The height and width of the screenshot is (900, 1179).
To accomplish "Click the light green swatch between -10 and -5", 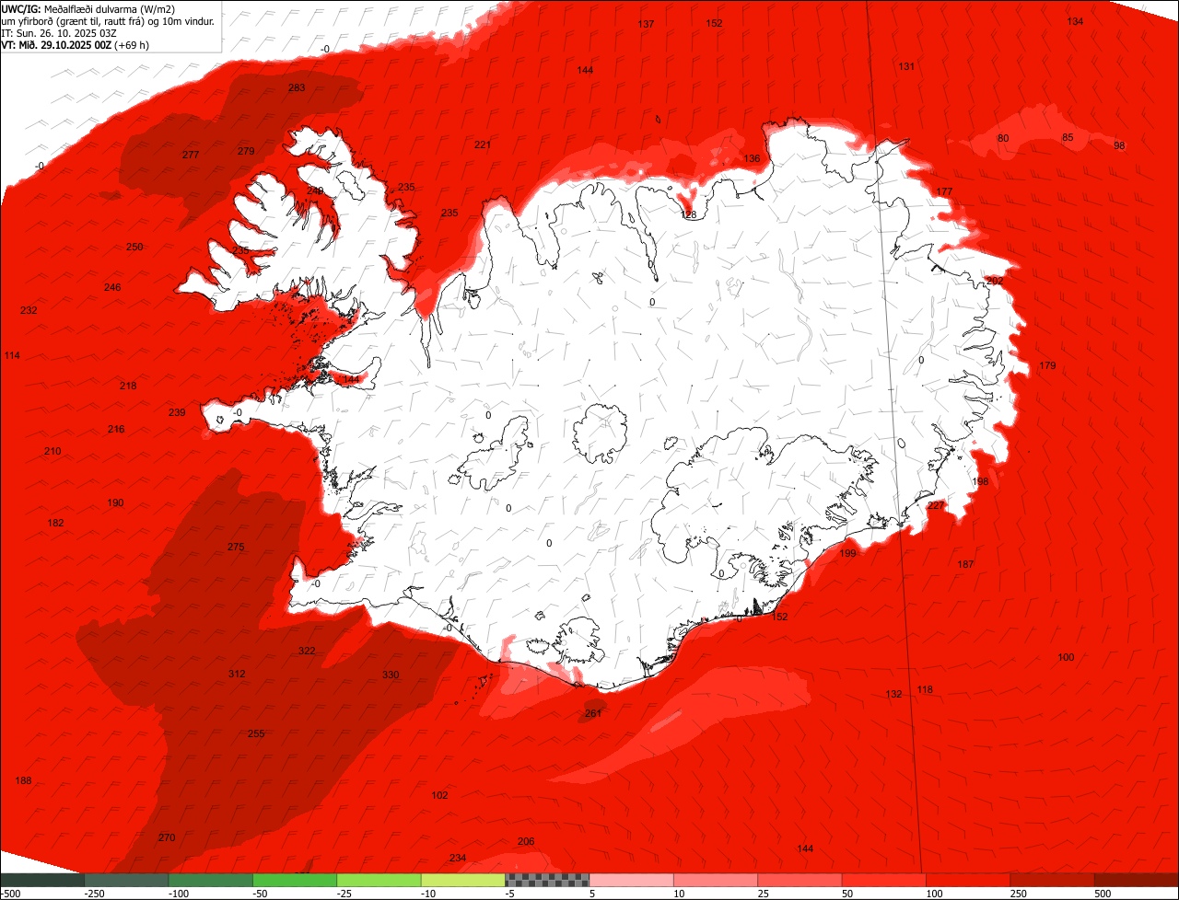I will point(463,880).
